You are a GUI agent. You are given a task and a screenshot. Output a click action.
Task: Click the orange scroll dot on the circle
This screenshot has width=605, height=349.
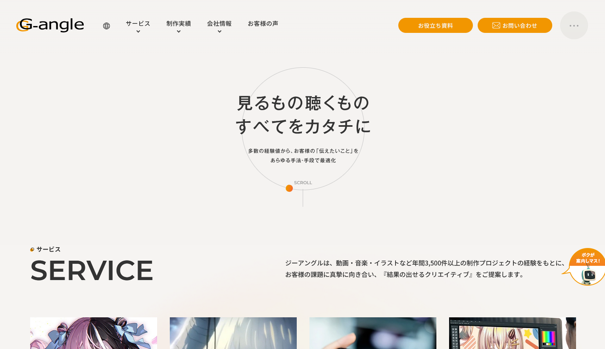[289, 188]
